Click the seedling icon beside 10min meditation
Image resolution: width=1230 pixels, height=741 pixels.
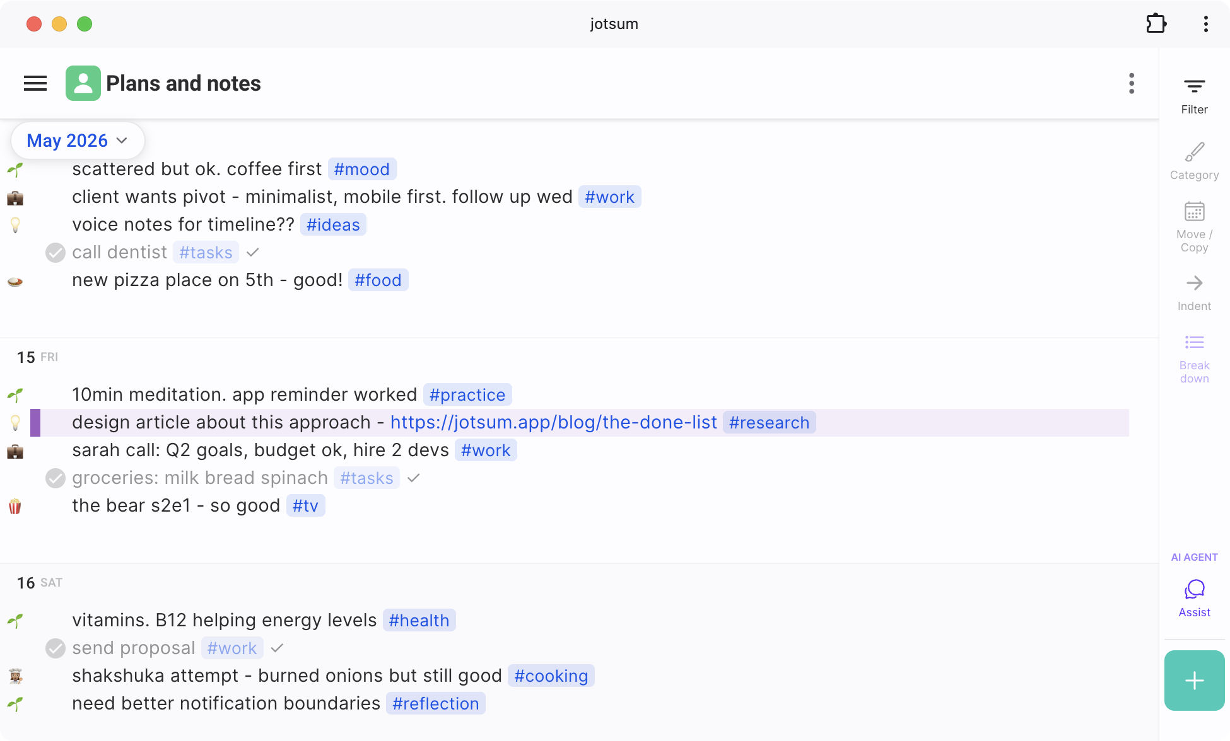pos(15,395)
